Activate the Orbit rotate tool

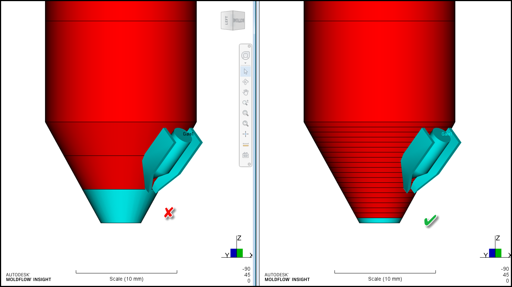click(x=246, y=82)
